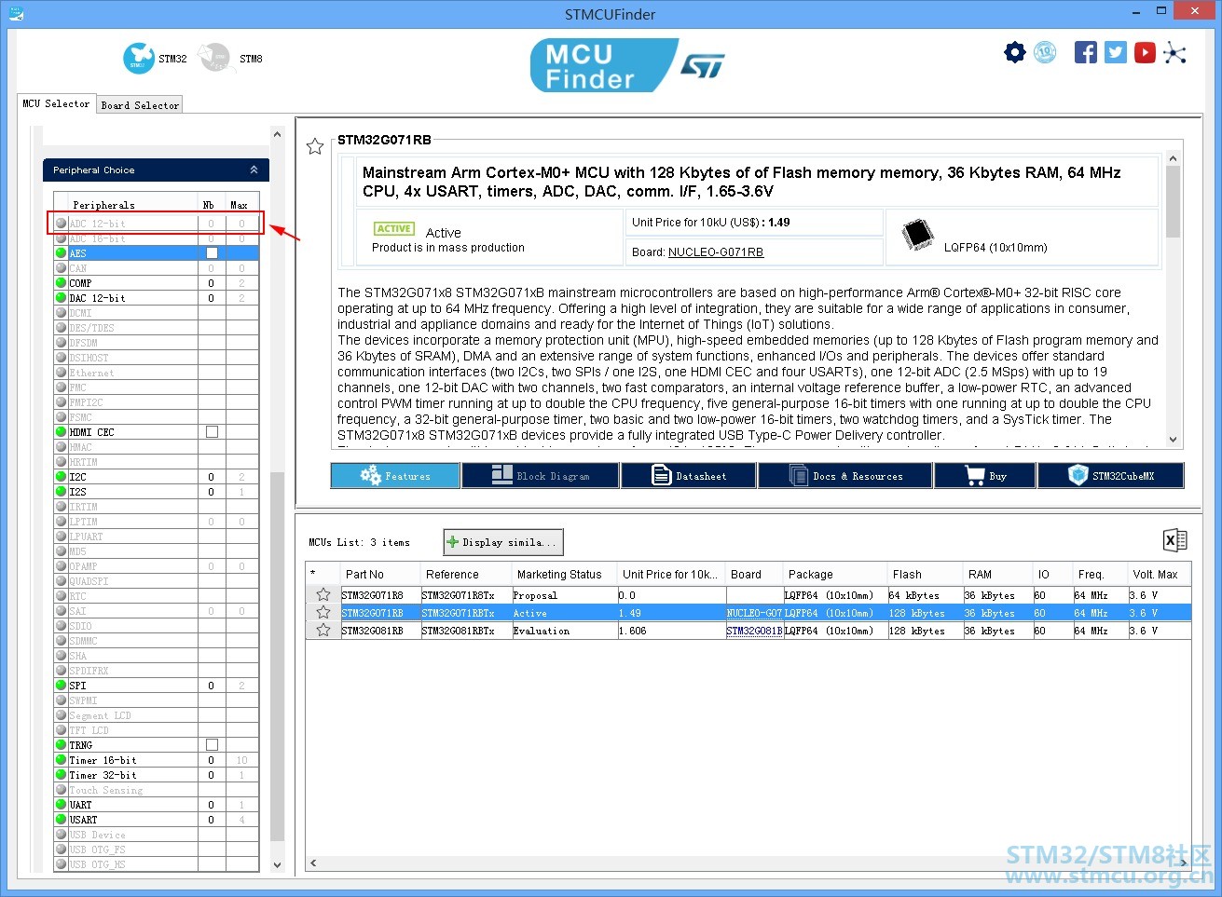Click the Proposal marketing status cell
1222x897 pixels.
point(565,595)
